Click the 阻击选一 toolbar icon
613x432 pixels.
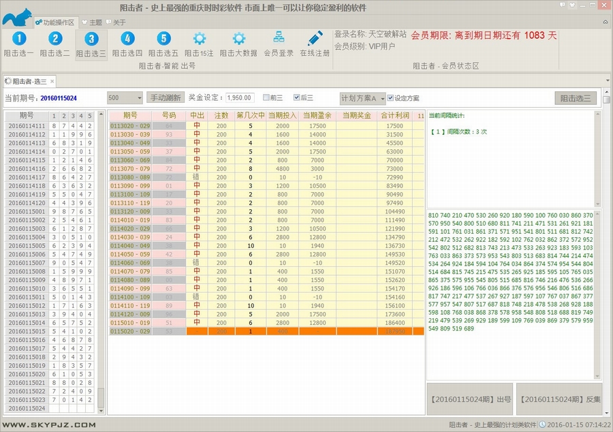click(x=18, y=40)
